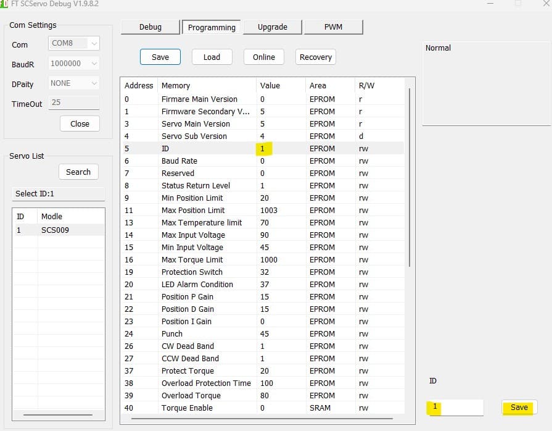Select the Torque Enable row
This screenshot has width=552, height=431.
click(x=263, y=408)
